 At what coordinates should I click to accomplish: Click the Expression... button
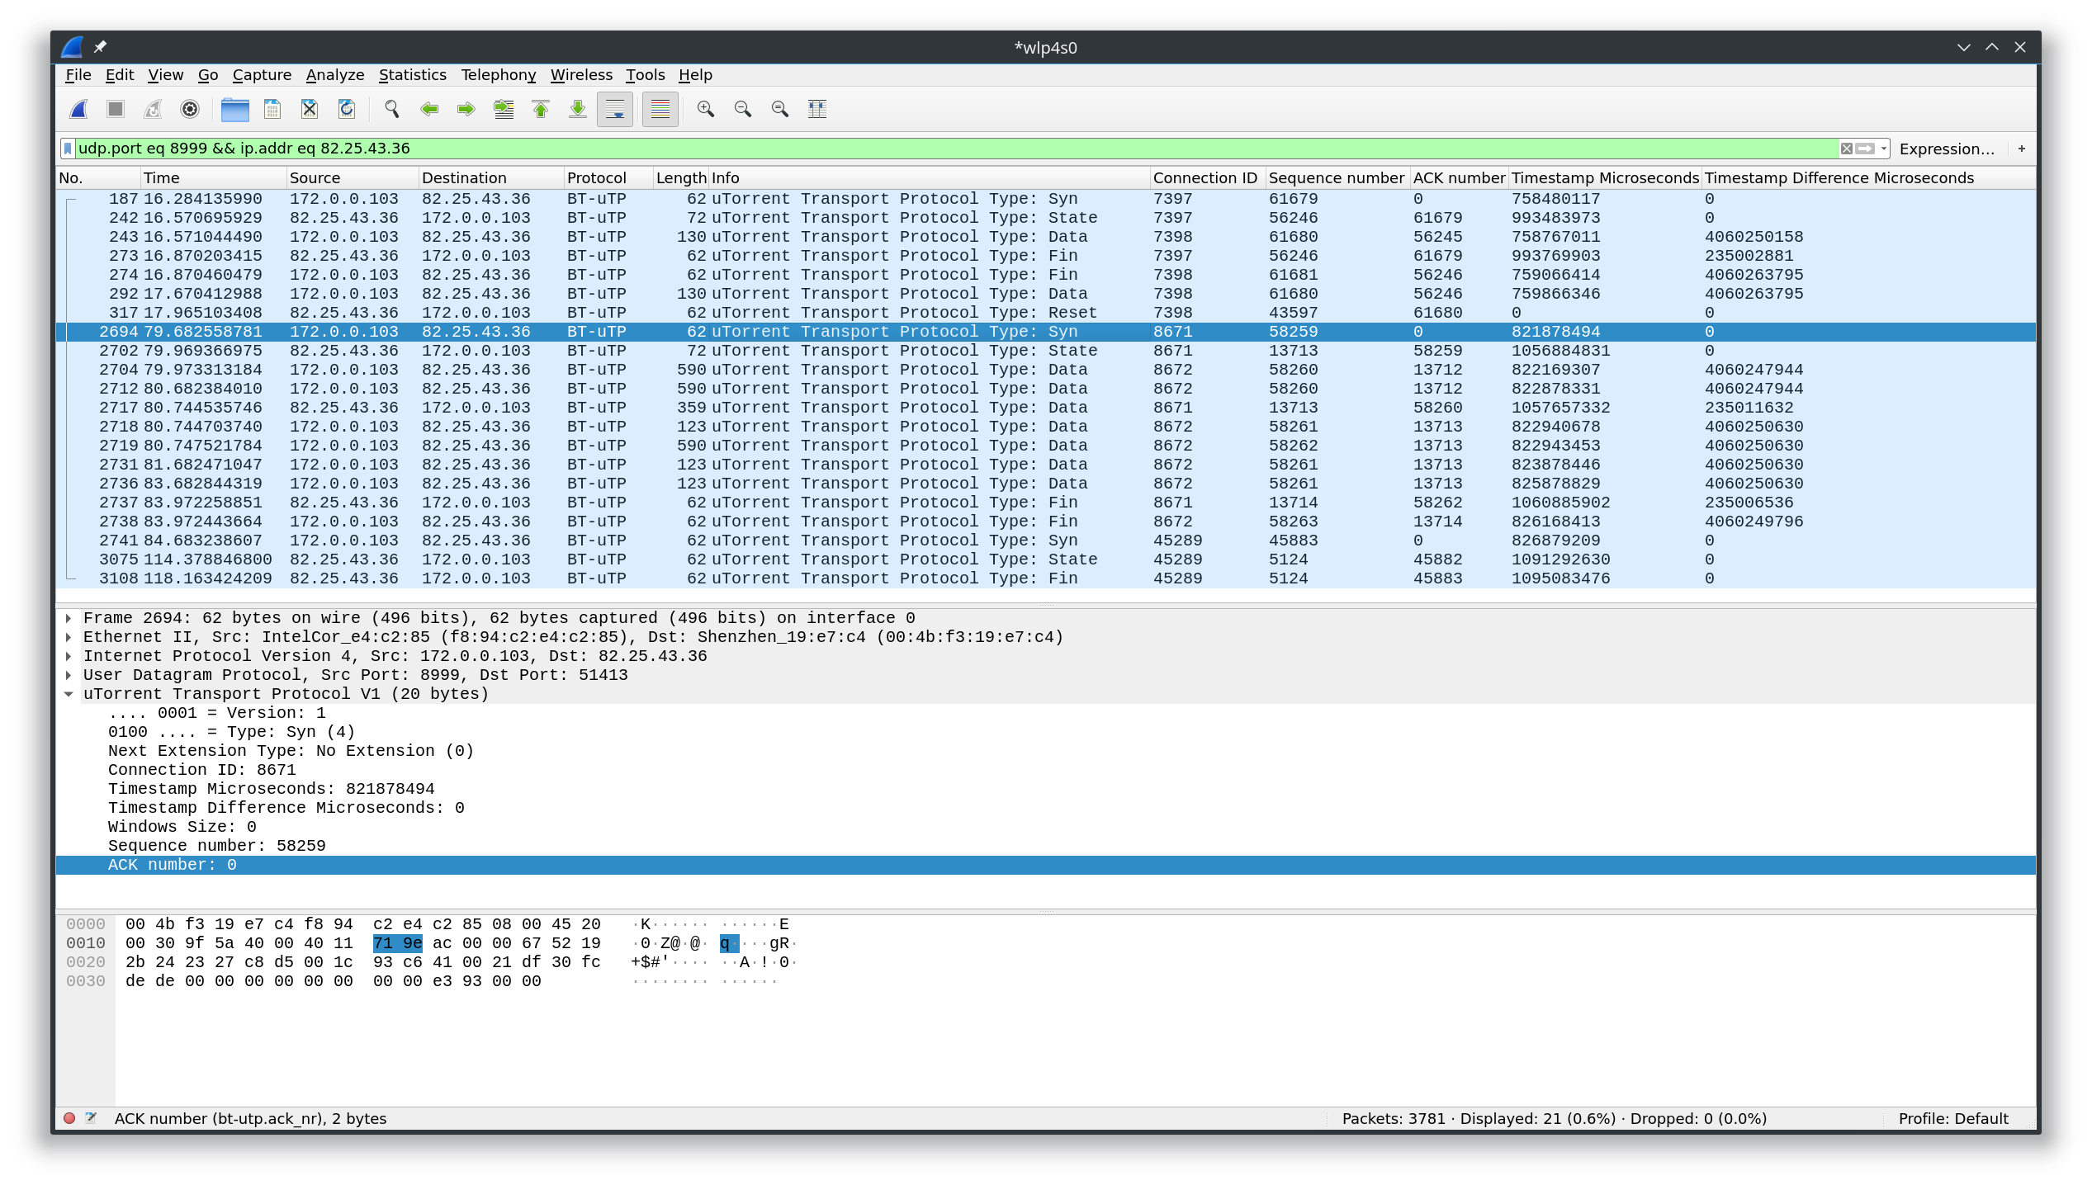1947,149
